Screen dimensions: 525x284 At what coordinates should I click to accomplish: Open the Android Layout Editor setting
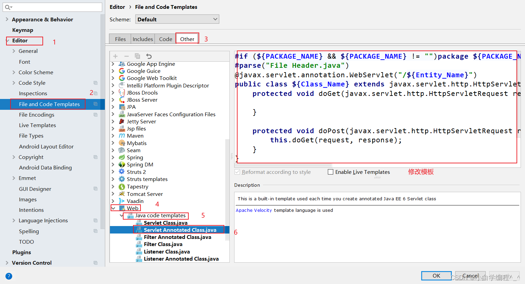coord(46,146)
